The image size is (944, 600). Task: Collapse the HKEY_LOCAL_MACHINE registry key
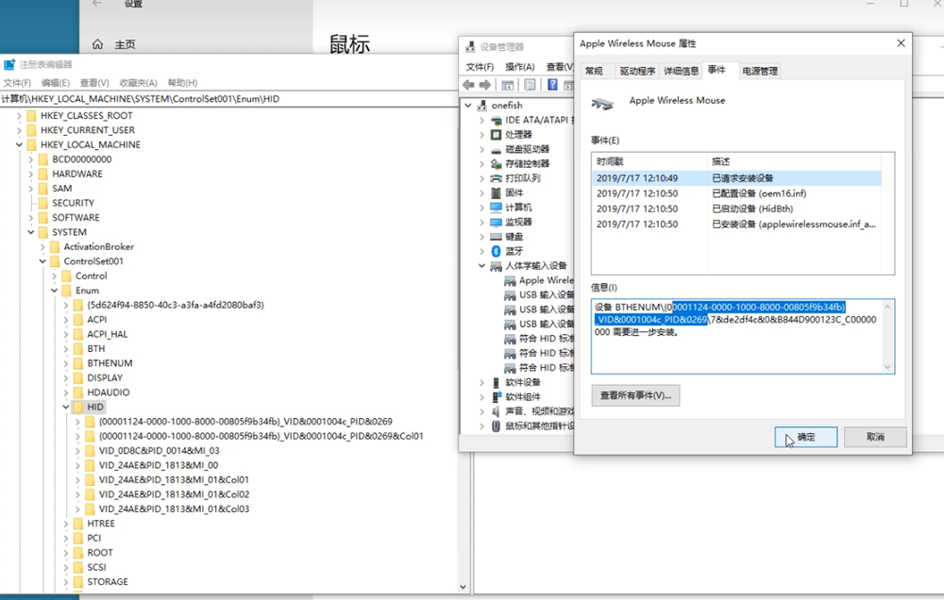(19, 145)
